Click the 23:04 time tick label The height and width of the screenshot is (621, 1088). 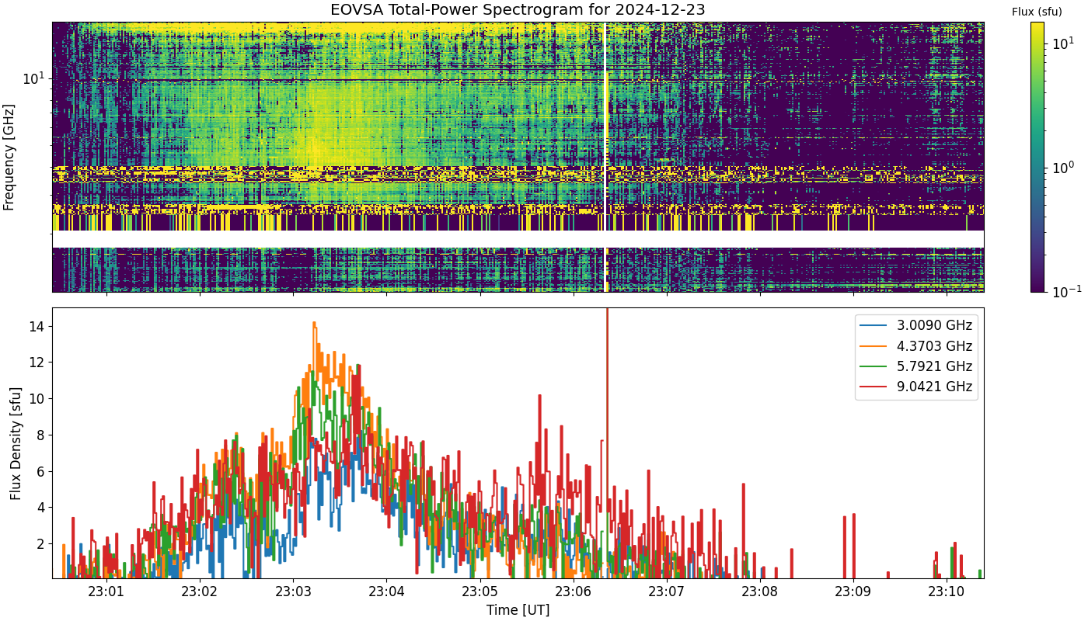[386, 592]
